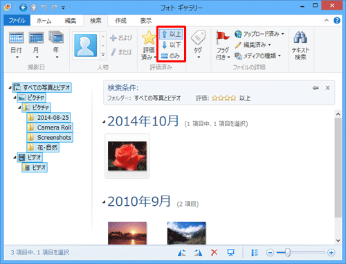Image resolution: width=346 pixels, height=264 pixels.
Task: Delete selected photo with red X icon
Action: coord(215,252)
